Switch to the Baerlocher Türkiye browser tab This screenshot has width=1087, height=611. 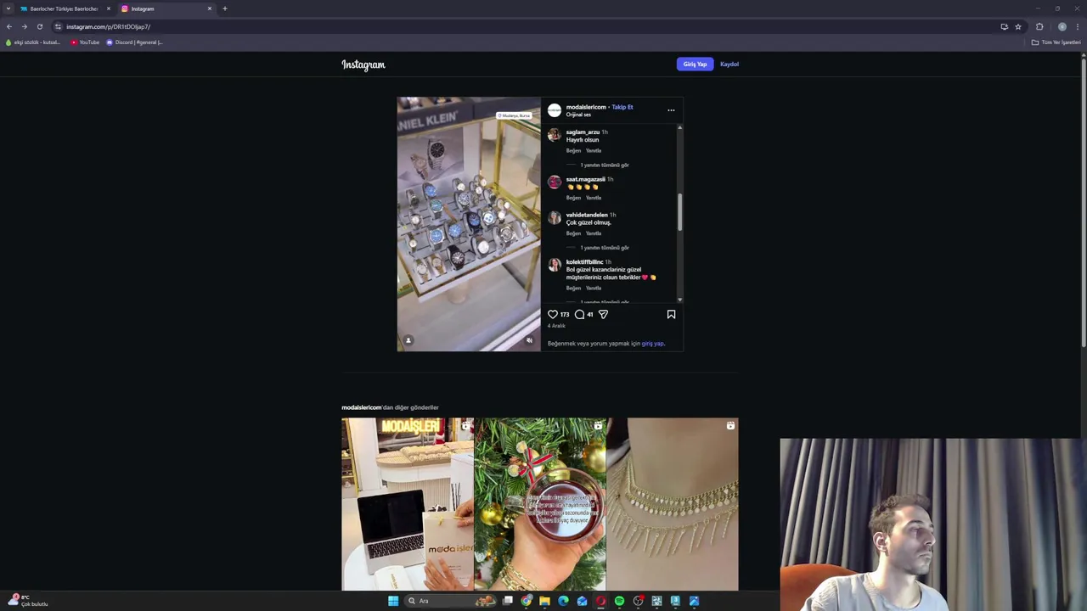coord(64,8)
